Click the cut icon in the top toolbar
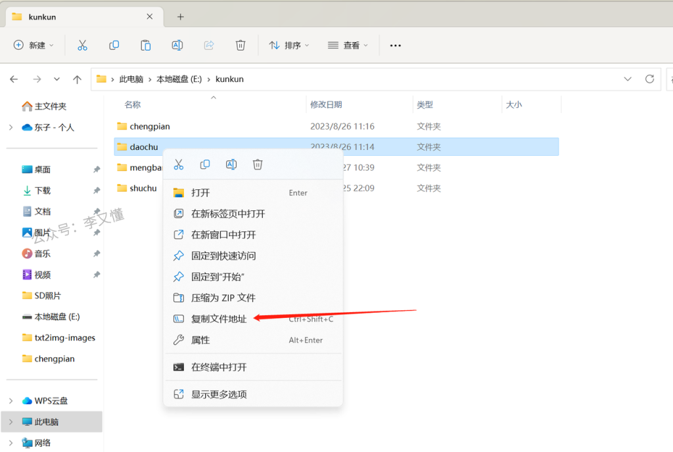The image size is (673, 452). 82,45
